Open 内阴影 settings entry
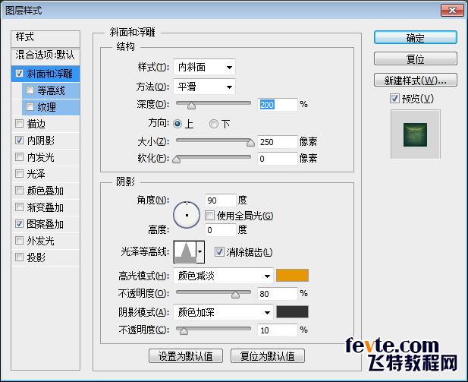This screenshot has width=468, height=382. 41,140
